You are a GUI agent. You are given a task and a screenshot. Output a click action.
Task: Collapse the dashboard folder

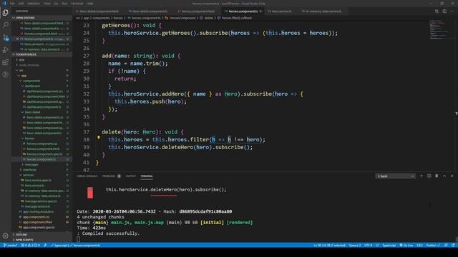coord(32,86)
